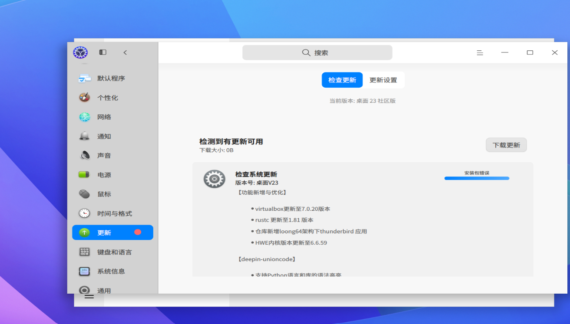Click the 安装包错误 status text
The image size is (570, 324).
coord(477,173)
